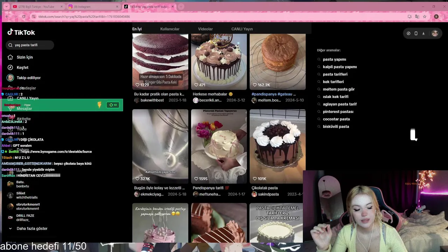Viewport: 448px width, 252px height.
Task: View site information icon in address bar
Action: tap(34, 16)
